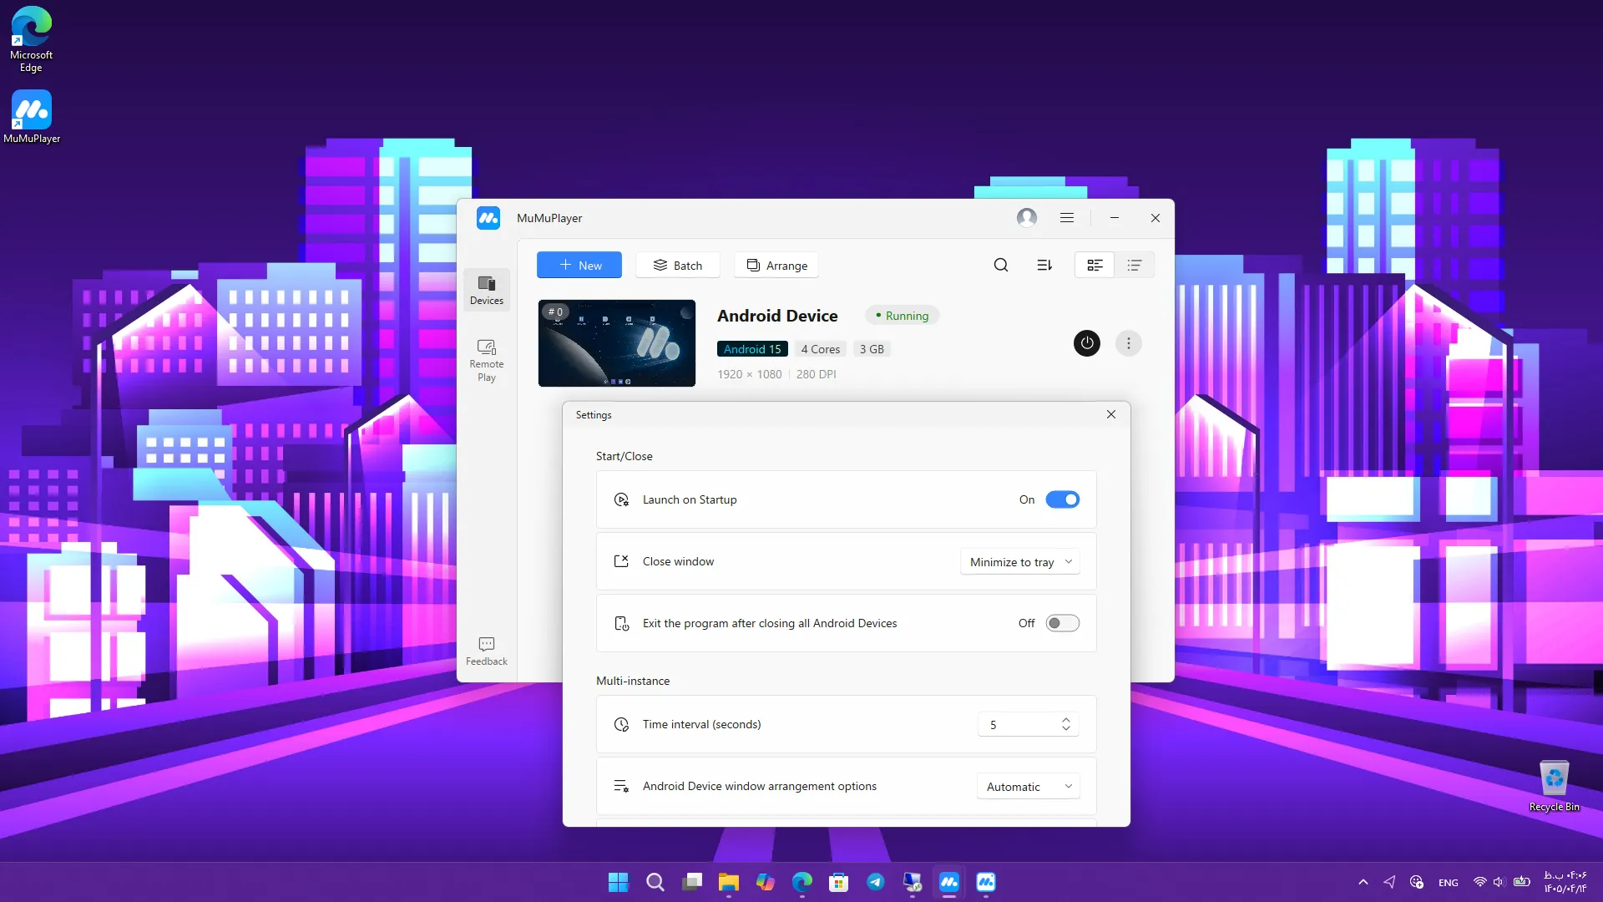Open the sort order icon
1603x902 pixels.
[x=1044, y=265]
